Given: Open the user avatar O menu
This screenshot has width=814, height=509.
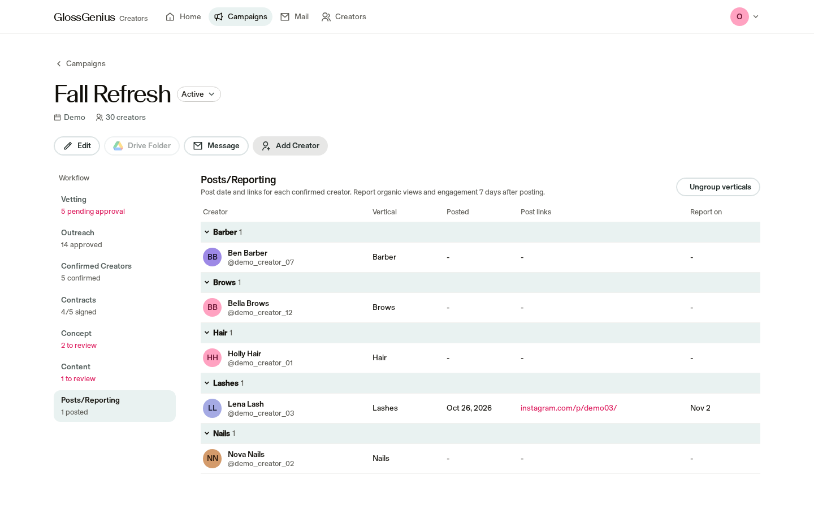Looking at the screenshot, I should tap(739, 17).
